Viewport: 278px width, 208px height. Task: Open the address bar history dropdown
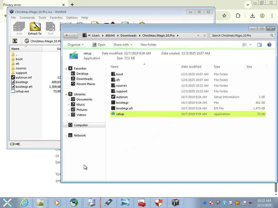(x=198, y=35)
